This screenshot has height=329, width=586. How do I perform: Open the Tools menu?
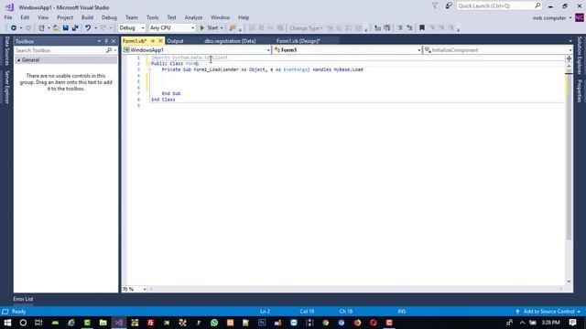[153, 17]
